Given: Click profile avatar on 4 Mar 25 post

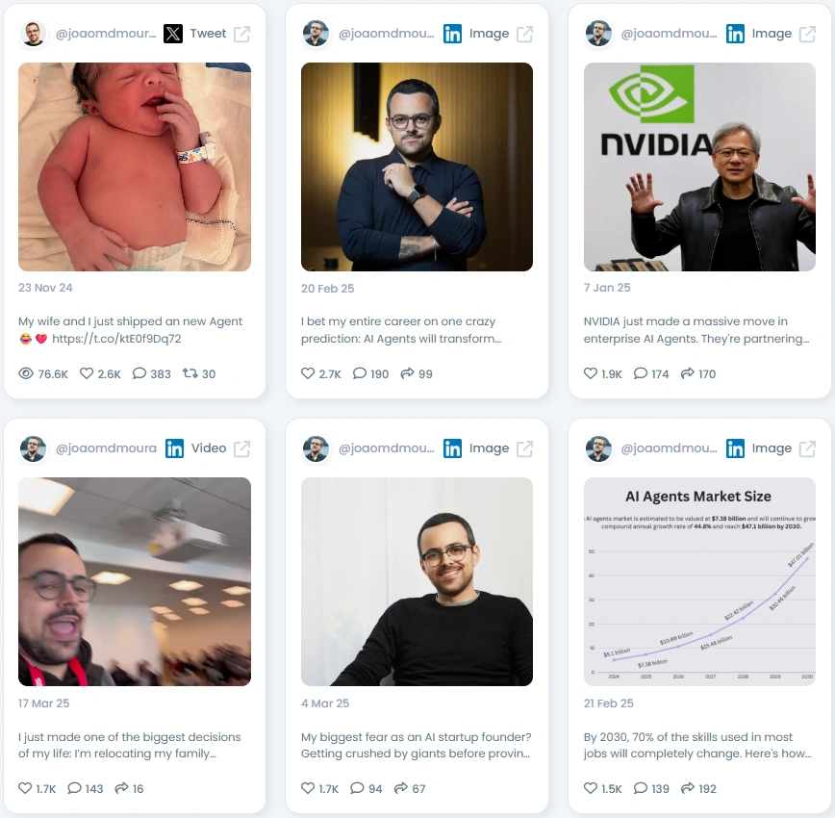Looking at the screenshot, I should [x=316, y=448].
